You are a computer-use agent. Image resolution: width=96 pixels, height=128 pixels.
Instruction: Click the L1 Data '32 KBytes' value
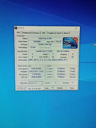pyautogui.click(x=61, y=69)
